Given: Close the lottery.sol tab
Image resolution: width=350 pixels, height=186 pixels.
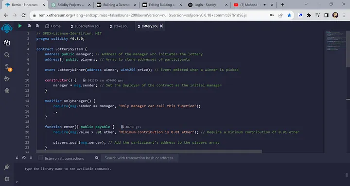Looking at the screenshot, I should [161, 26].
